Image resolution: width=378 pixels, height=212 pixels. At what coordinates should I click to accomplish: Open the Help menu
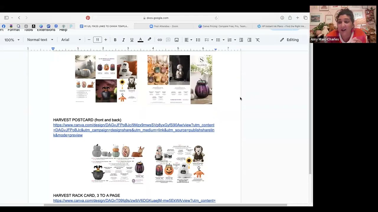point(63,30)
